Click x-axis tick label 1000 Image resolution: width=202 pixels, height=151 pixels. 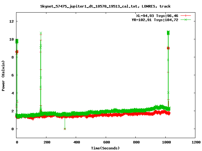pyautogui.click(x=166, y=142)
